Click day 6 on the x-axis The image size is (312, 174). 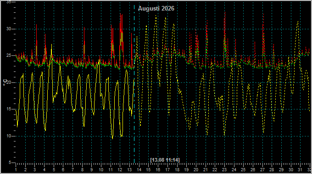[x=63, y=170]
